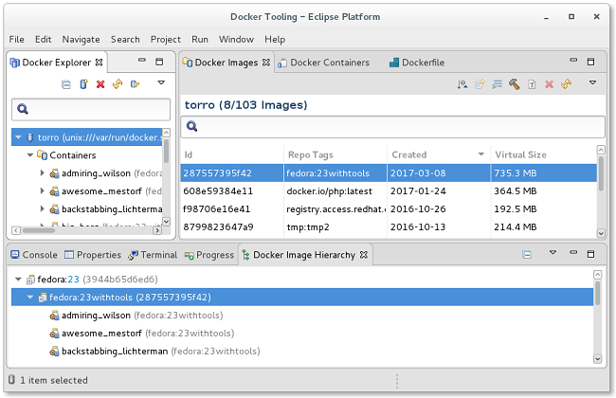The width and height of the screenshot is (616, 398).
Task: Collapse fedora:23withtools hierarchy node
Action: click(x=30, y=297)
